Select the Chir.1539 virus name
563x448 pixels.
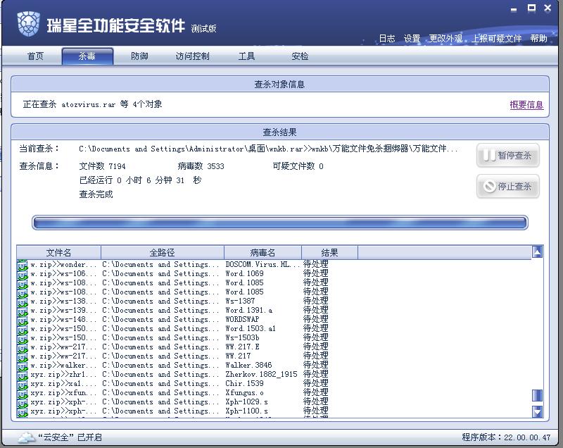click(244, 383)
